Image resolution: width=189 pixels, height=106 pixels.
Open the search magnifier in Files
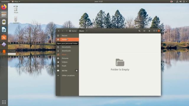click(x=139, y=31)
